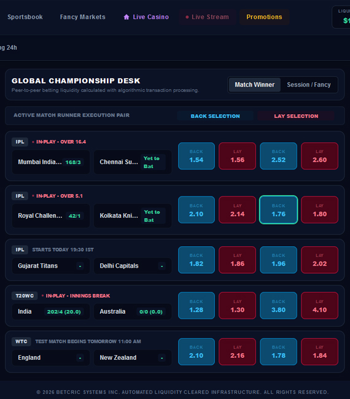Screen dimensions: 350x399
Task: Switch to Session / Fancy view
Action: [x=309, y=85]
